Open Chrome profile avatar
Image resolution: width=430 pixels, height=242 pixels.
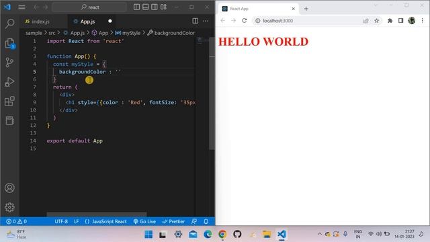412,21
